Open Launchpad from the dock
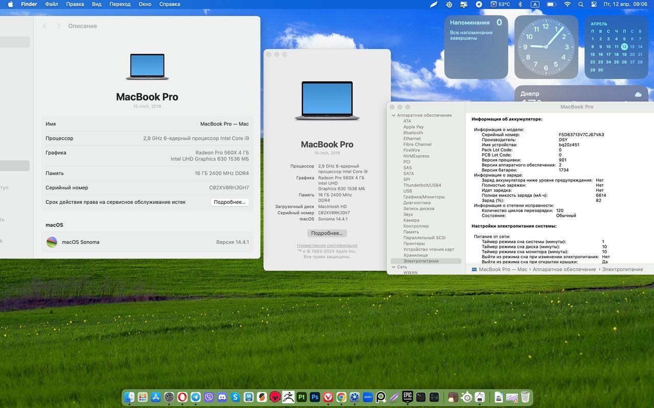This screenshot has height=408, width=654. (143, 397)
